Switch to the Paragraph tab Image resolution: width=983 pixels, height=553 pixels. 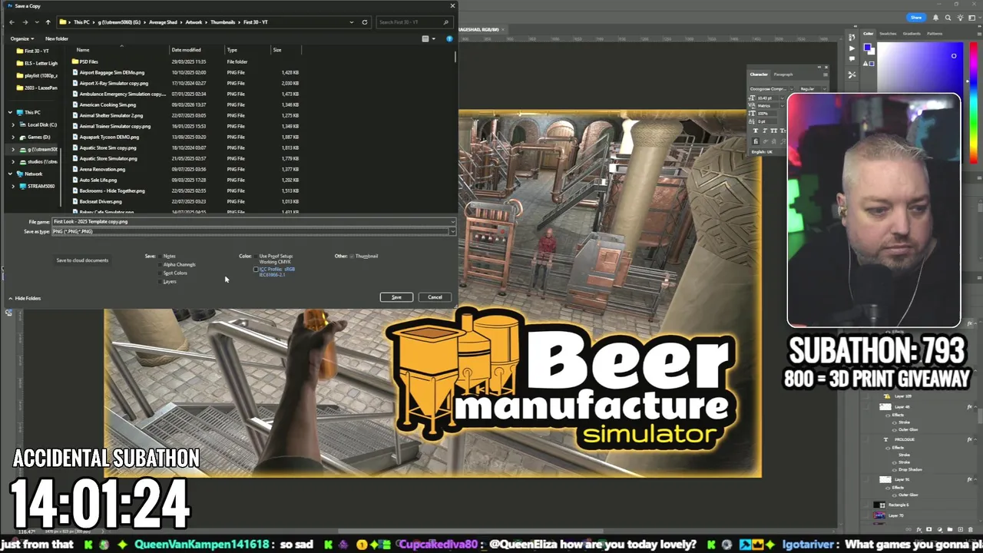(x=783, y=75)
